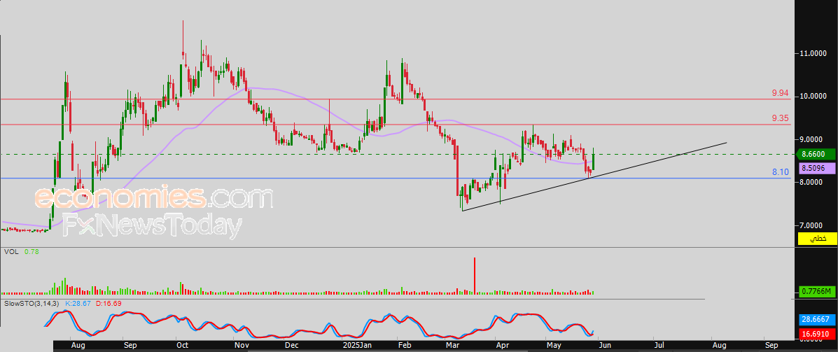Click the green 8.6600 current price tag

coord(816,155)
